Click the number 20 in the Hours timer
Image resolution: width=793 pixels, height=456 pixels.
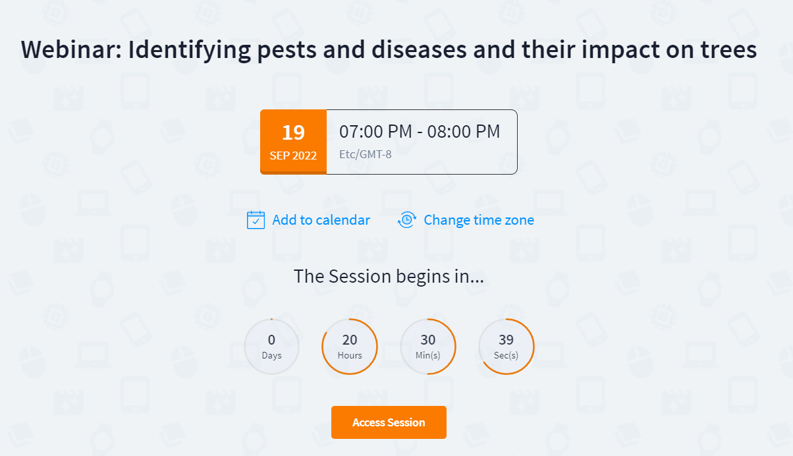point(350,340)
